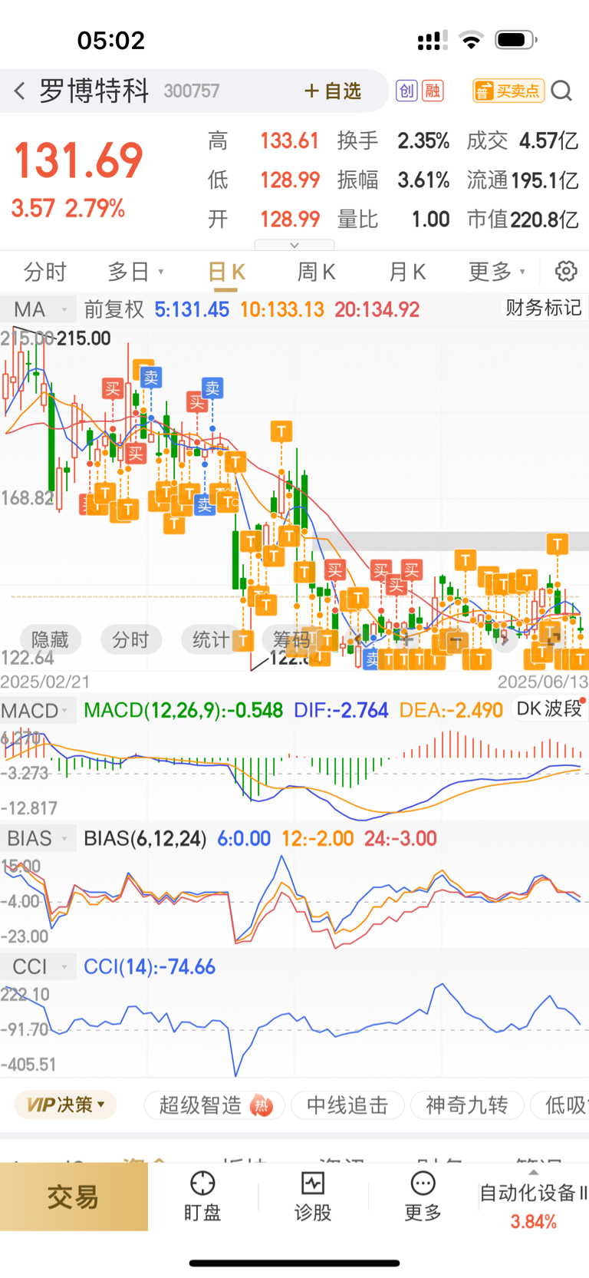Open the 更多 period dropdown tab

coord(497,272)
